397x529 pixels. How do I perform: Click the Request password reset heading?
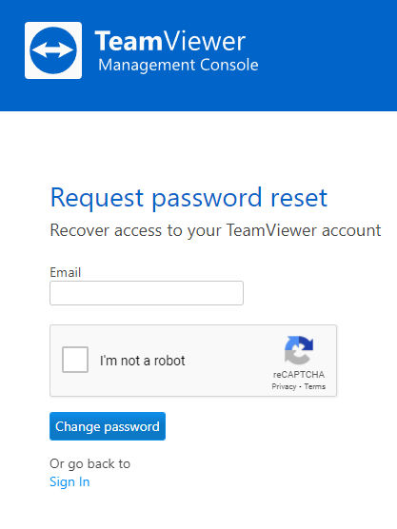point(189,198)
